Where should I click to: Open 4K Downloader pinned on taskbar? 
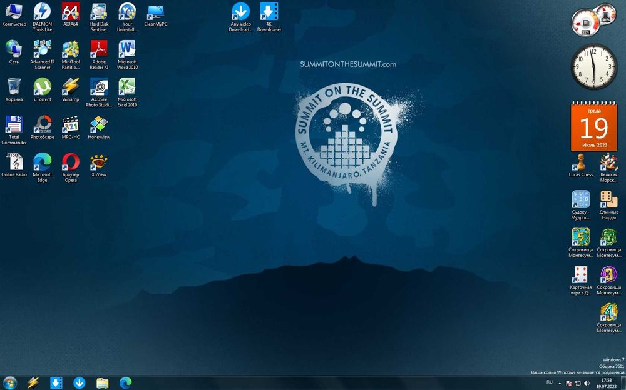point(56,383)
